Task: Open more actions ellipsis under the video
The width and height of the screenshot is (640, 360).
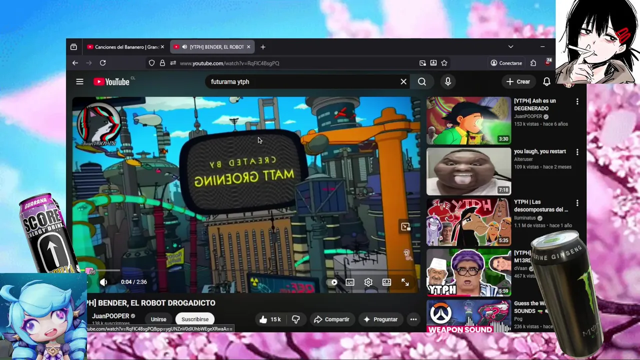Action: [x=413, y=319]
